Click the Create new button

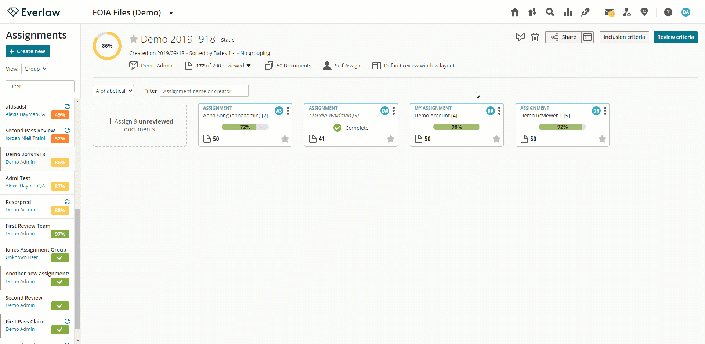click(x=28, y=51)
